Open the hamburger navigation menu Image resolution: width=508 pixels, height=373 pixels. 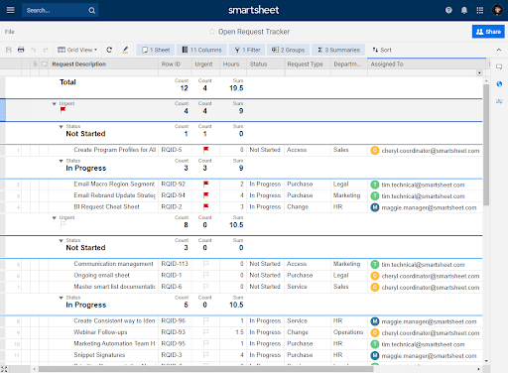pyautogui.click(x=11, y=10)
